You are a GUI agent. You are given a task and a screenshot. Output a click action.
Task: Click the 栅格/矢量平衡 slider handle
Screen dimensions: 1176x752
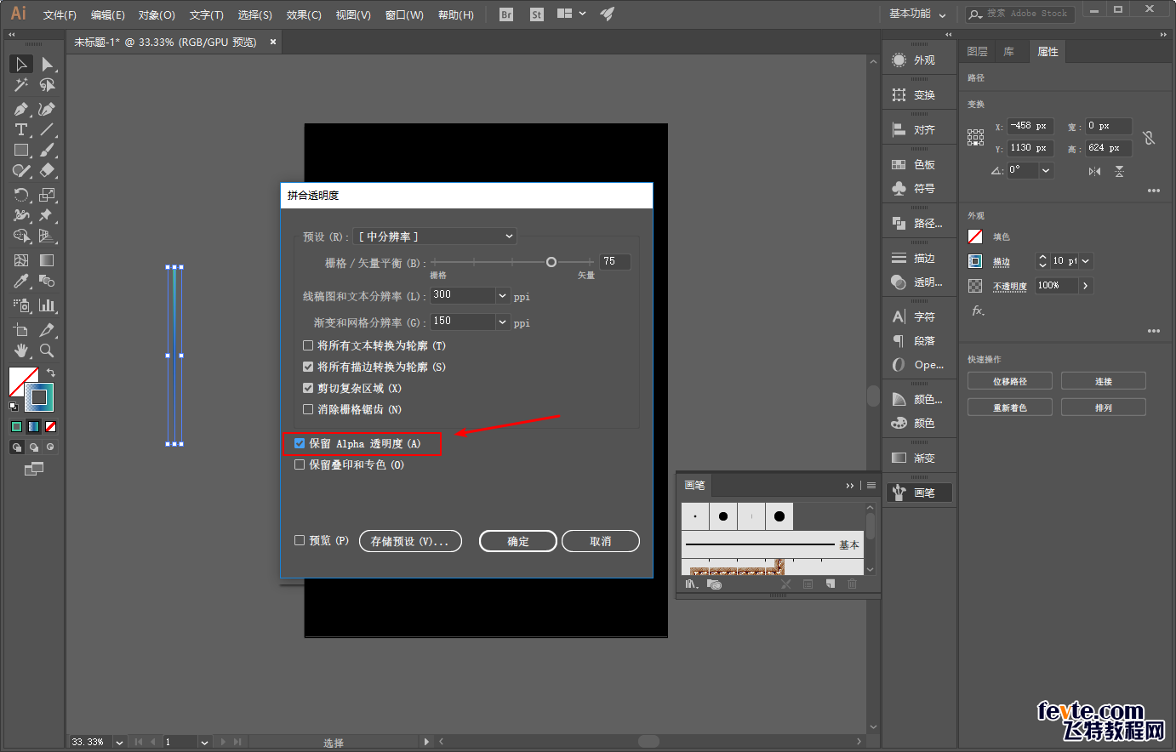[x=551, y=262]
